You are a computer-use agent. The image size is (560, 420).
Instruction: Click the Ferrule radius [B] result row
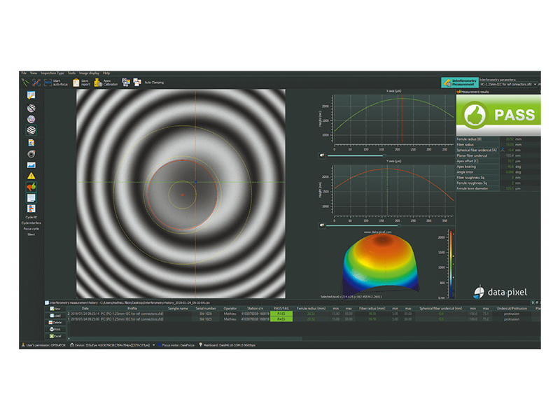(x=498, y=139)
